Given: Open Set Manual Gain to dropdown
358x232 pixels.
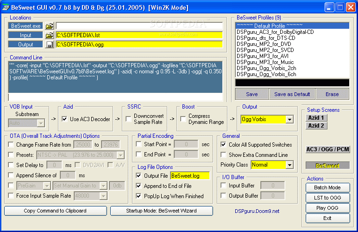Looking at the screenshot, I should click(103, 186).
